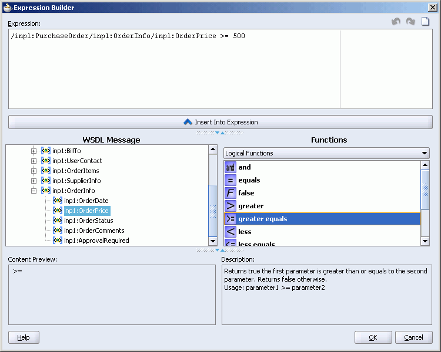Image resolution: width=441 pixels, height=352 pixels.
Task: Select inp1:OrderInfo in the WSDL tree
Action: (x=73, y=191)
